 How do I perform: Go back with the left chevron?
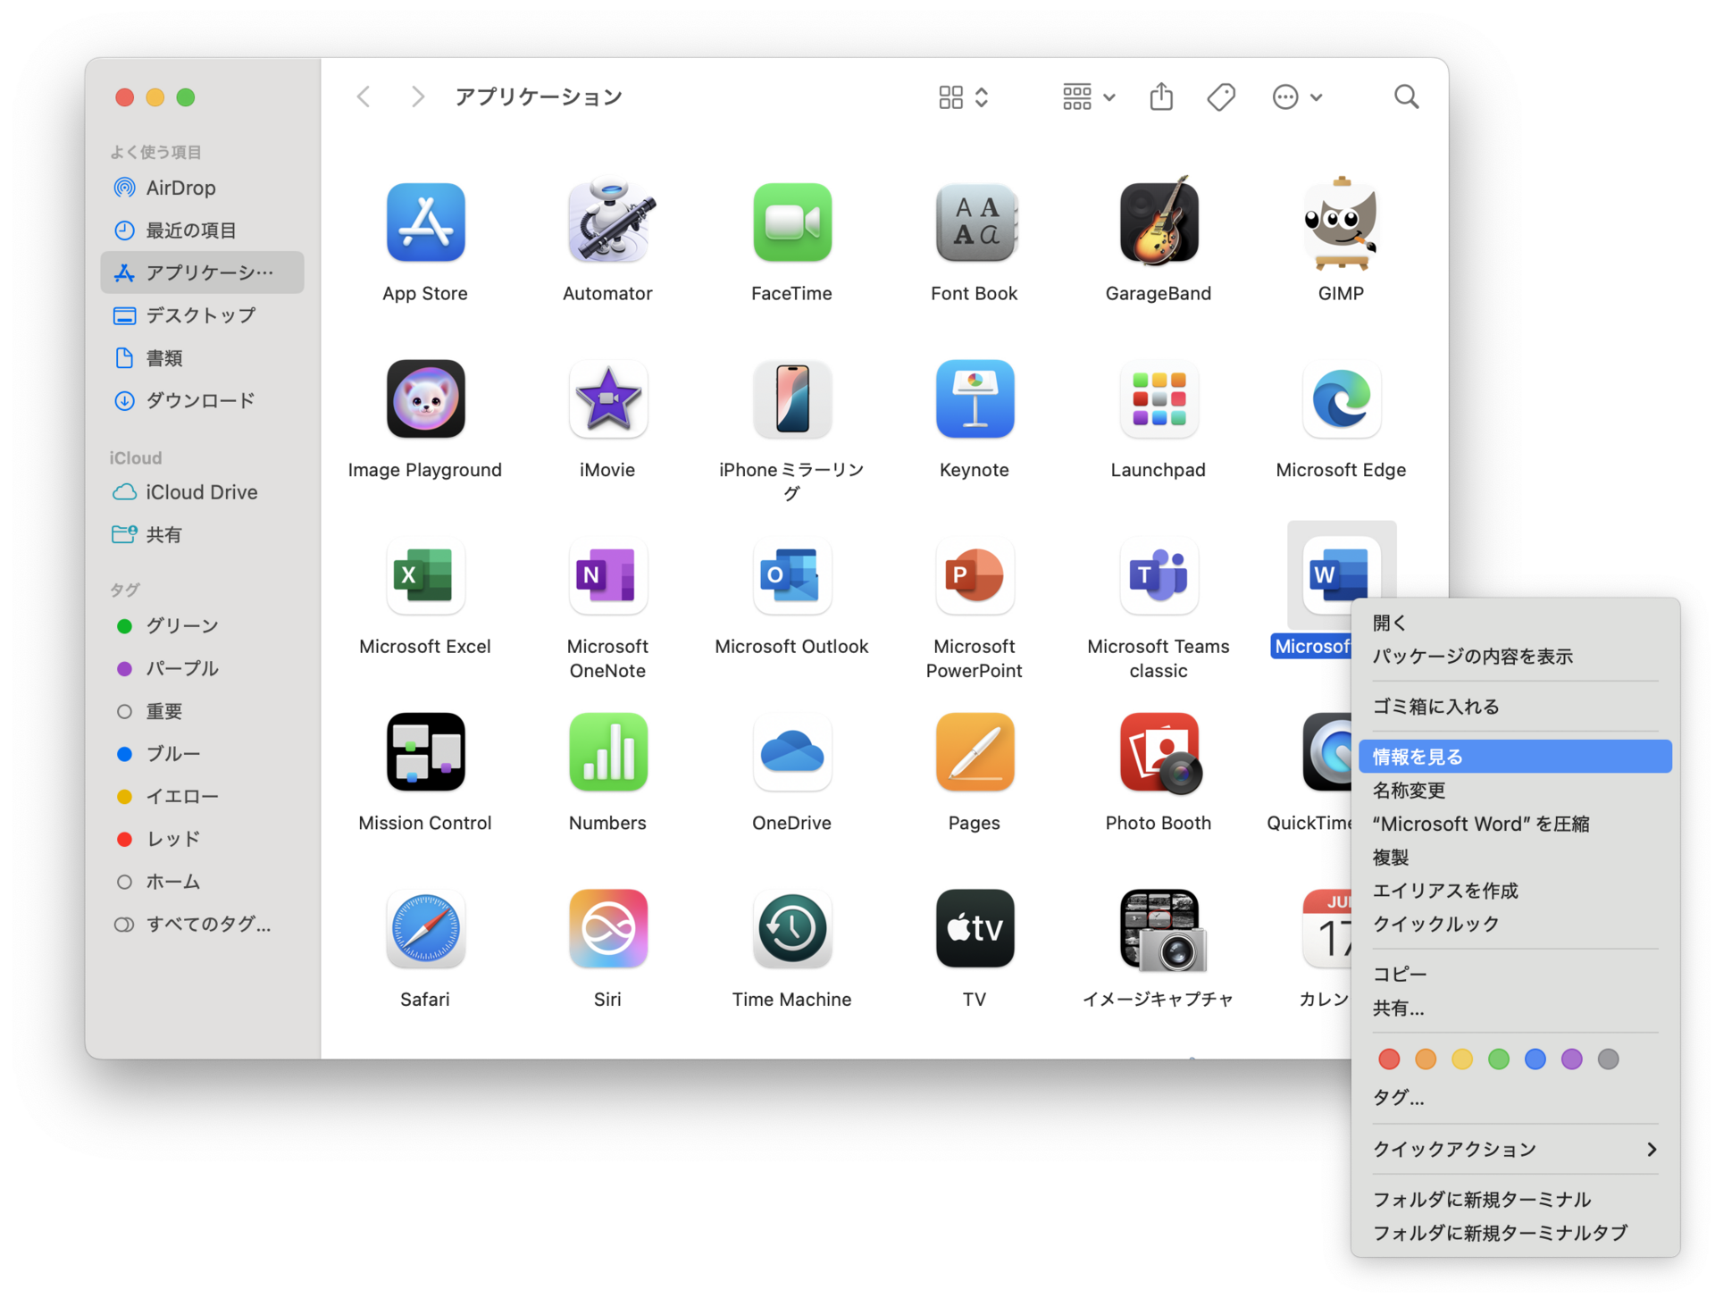[x=364, y=96]
